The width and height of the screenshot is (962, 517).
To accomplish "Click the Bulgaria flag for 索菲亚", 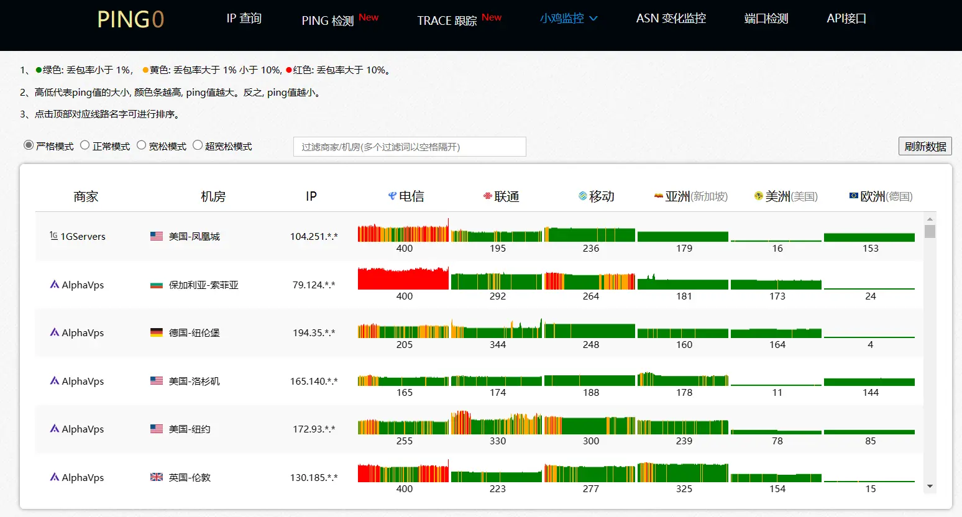I will click(x=157, y=285).
